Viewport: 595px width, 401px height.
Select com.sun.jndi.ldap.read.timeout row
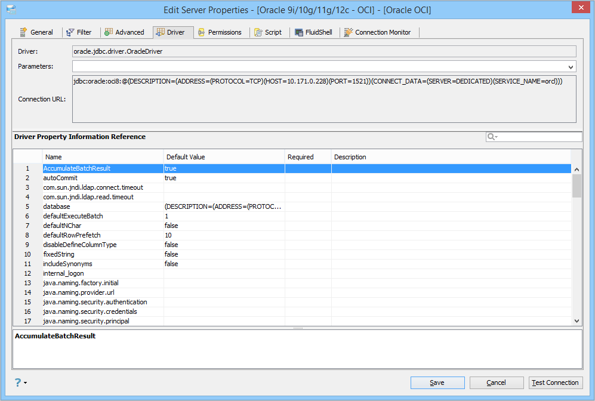pyautogui.click(x=292, y=197)
